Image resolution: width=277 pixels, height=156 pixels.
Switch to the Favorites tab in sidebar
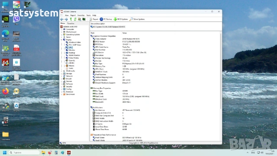[x=71, y=23]
